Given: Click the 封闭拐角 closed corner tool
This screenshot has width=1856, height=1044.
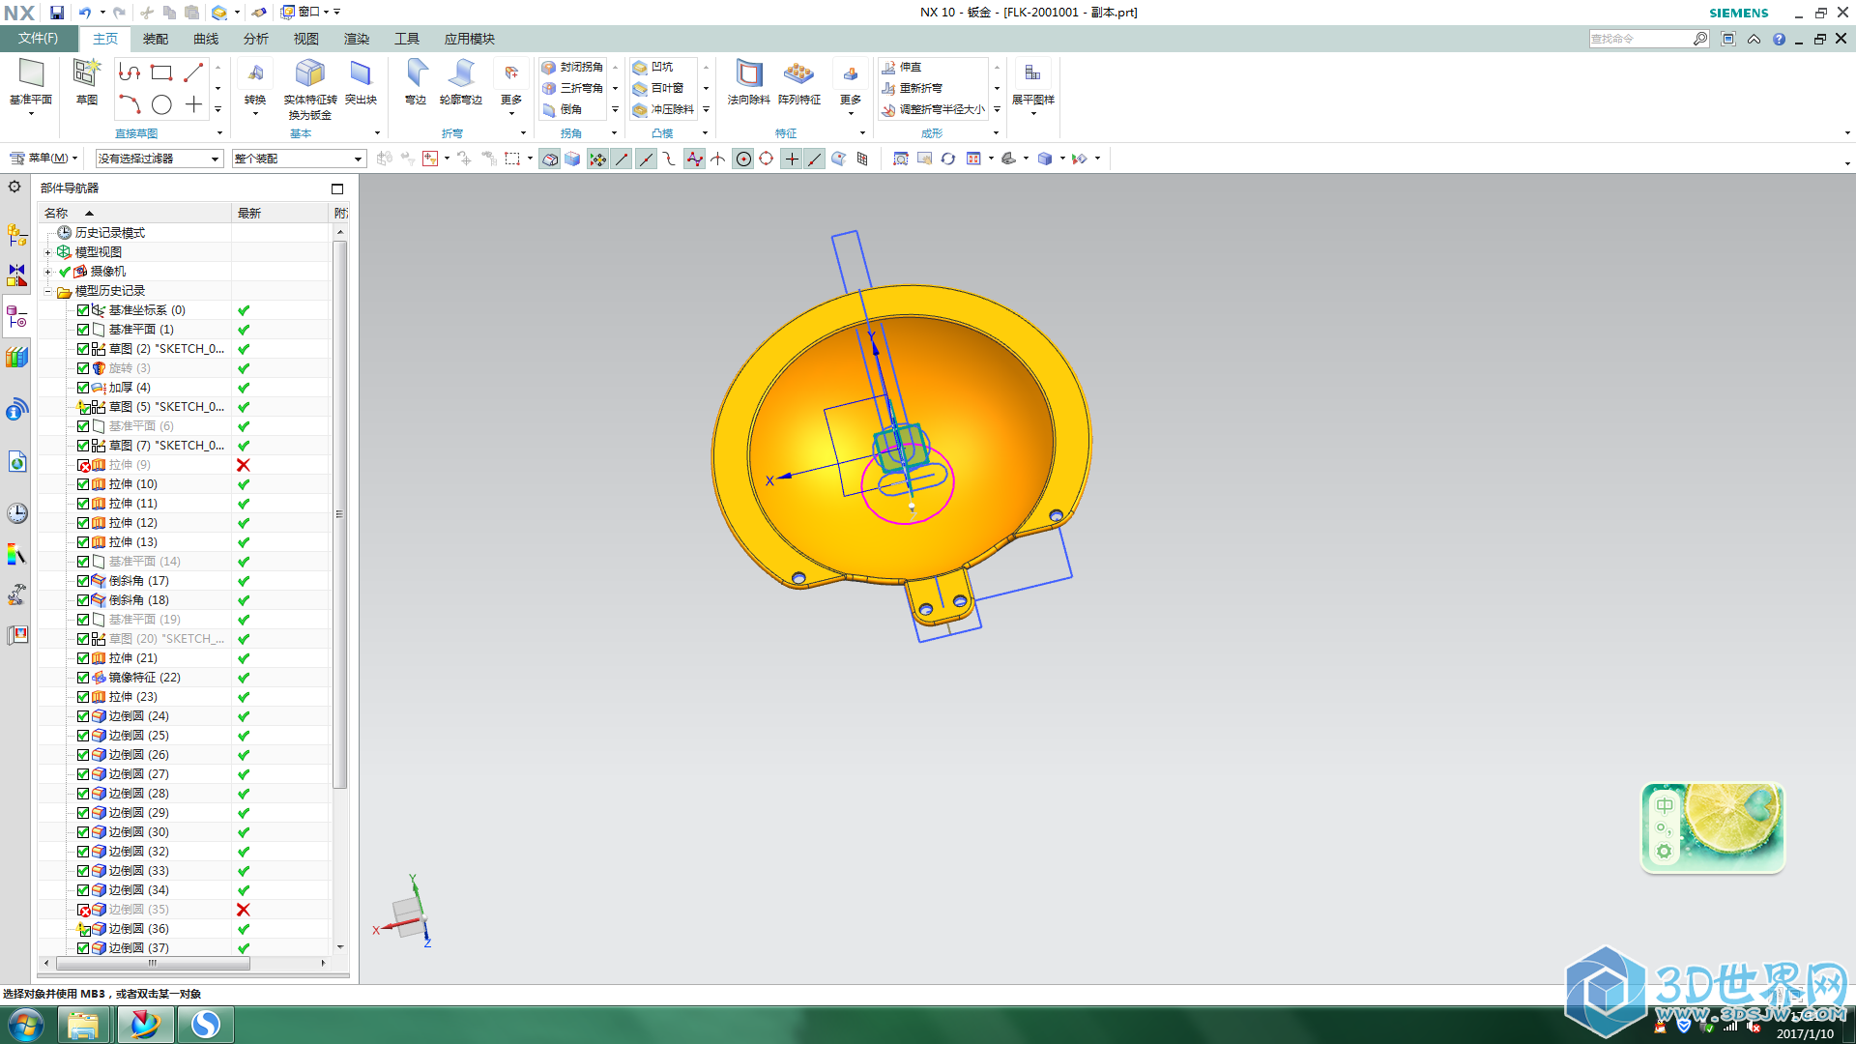Looking at the screenshot, I should 572,67.
